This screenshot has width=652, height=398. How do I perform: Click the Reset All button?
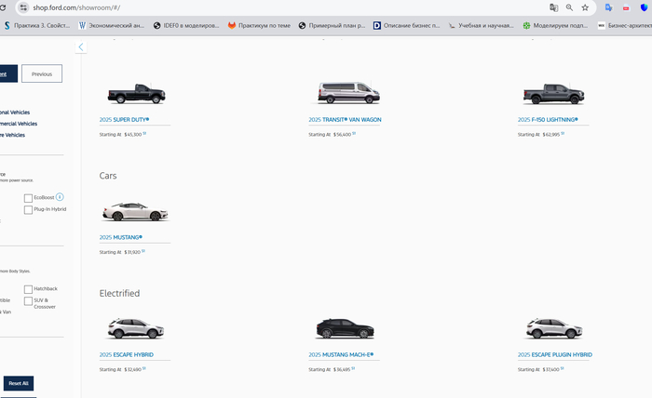(x=19, y=383)
